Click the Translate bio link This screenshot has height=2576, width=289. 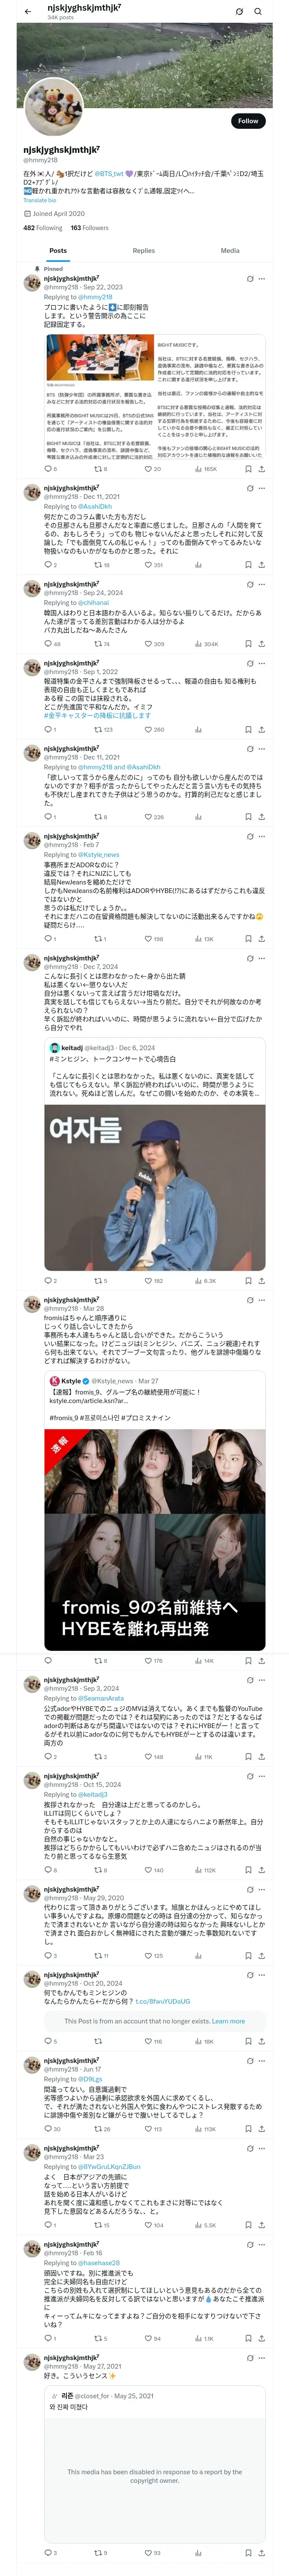(x=40, y=200)
